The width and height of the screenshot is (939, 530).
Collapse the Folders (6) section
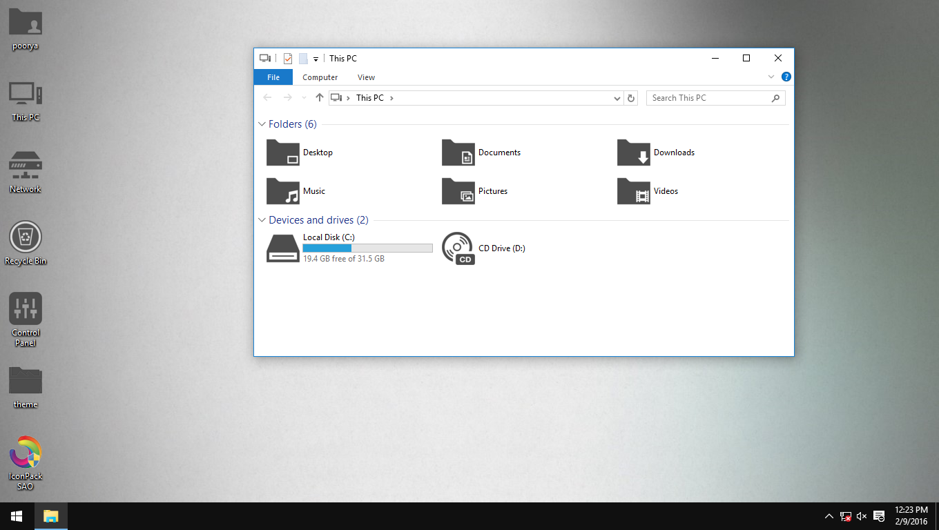click(x=262, y=124)
